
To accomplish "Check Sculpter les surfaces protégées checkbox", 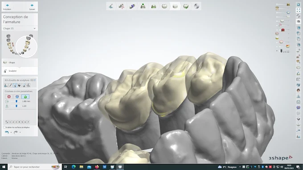I will point(4,127).
